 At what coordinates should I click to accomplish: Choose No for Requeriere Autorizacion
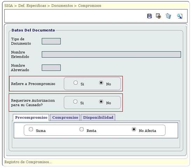pyautogui.click(x=101, y=101)
